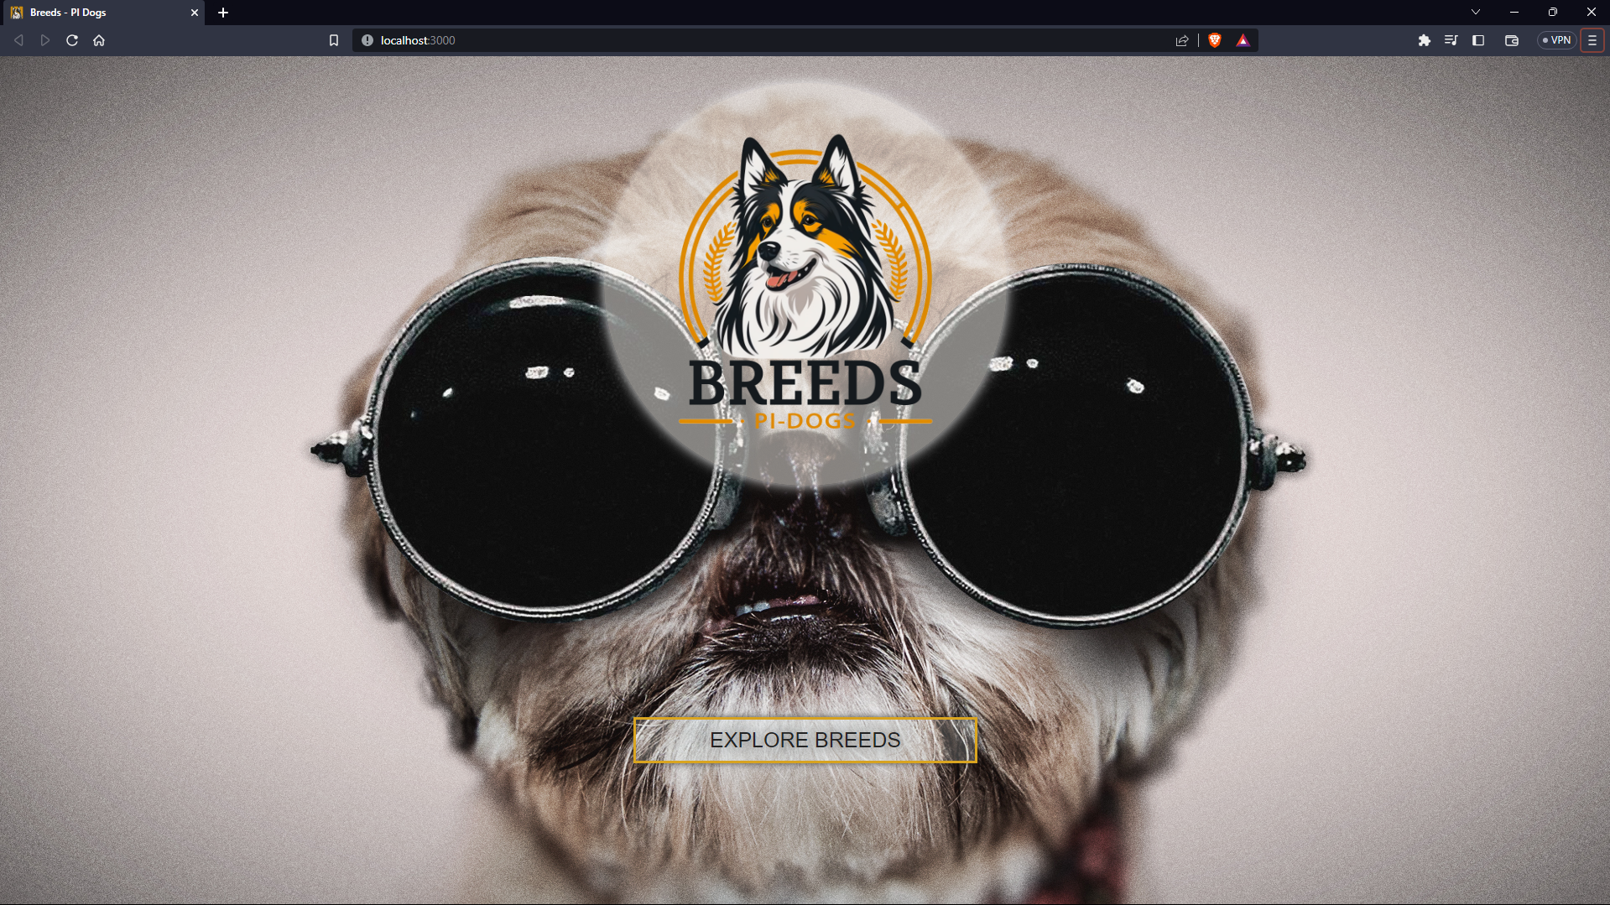1610x905 pixels.
Task: Open the tab search dropdown
Action: pos(1475,12)
